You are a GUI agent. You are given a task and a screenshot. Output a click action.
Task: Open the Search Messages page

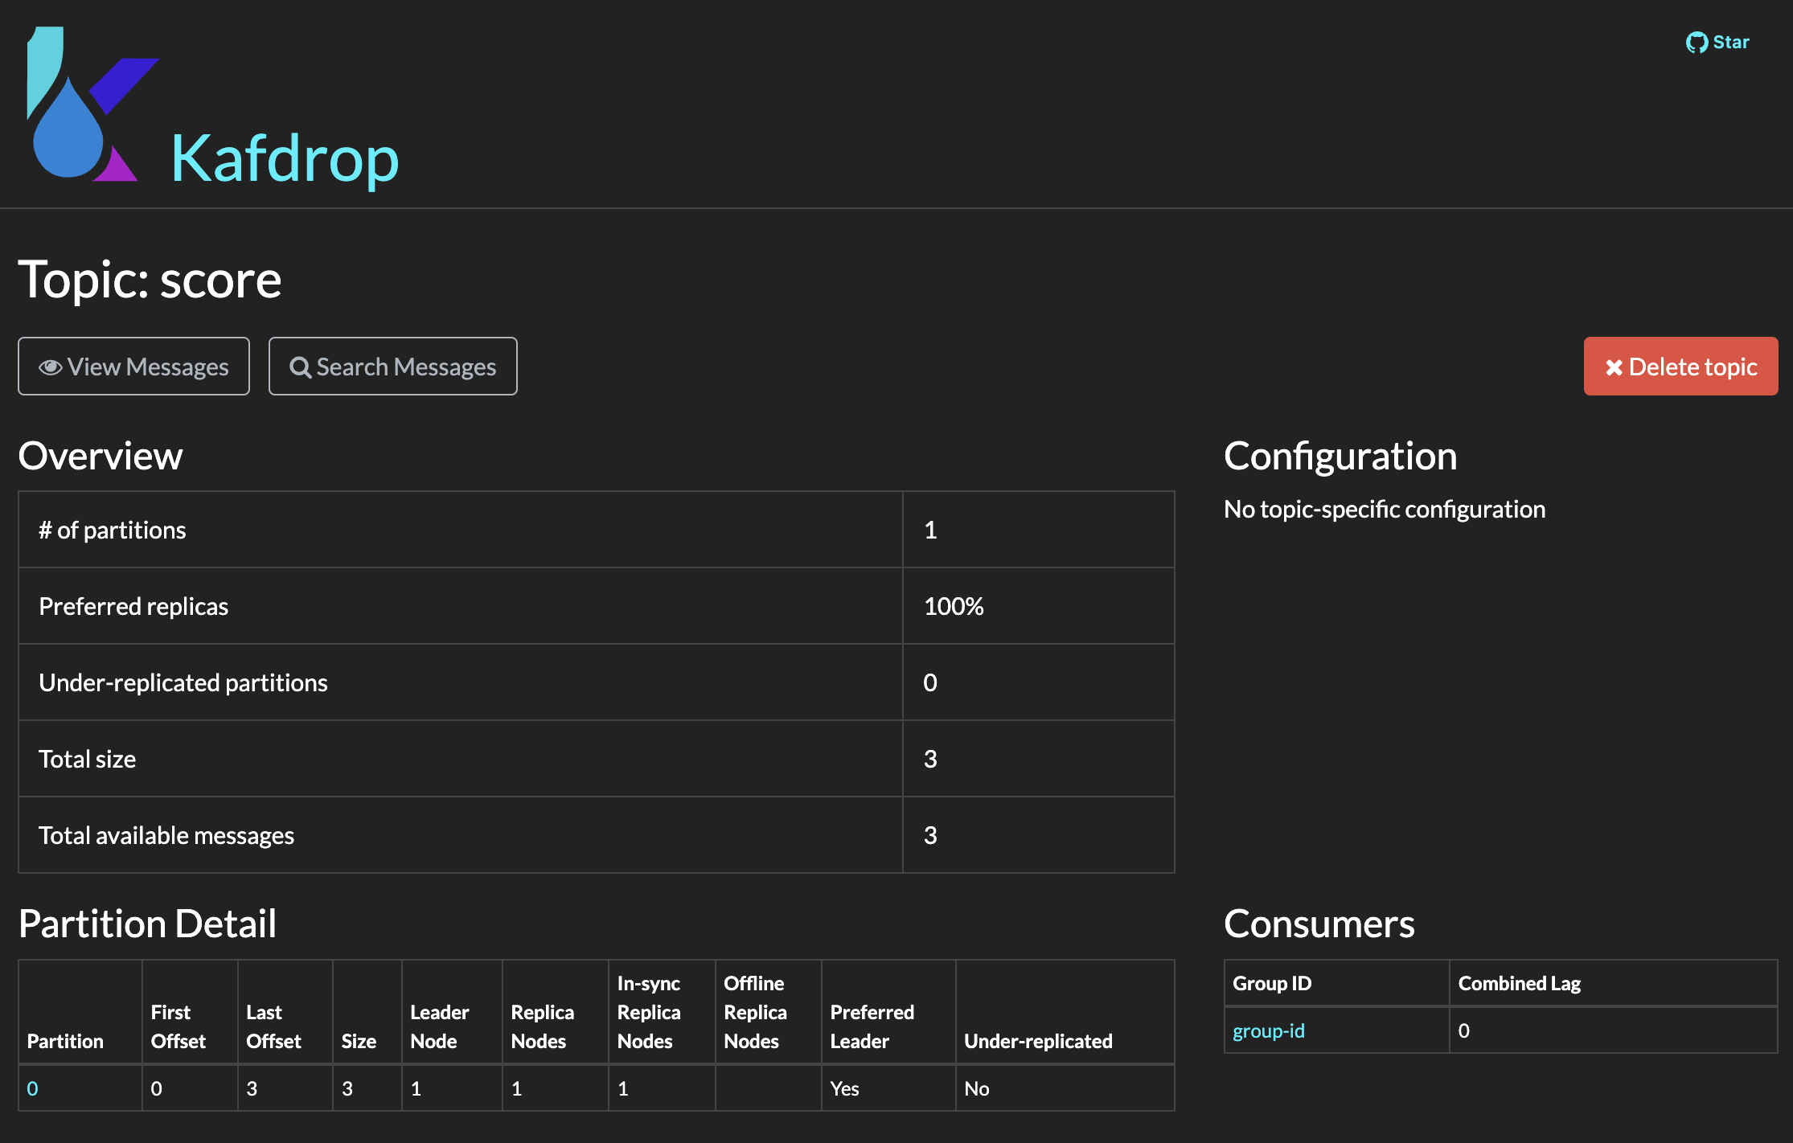[x=406, y=367]
